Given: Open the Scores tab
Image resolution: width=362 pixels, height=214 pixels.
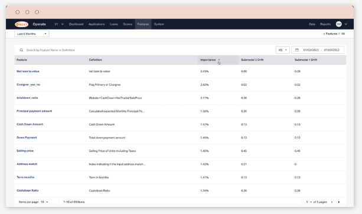Looking at the screenshot, I should click(x=128, y=24).
